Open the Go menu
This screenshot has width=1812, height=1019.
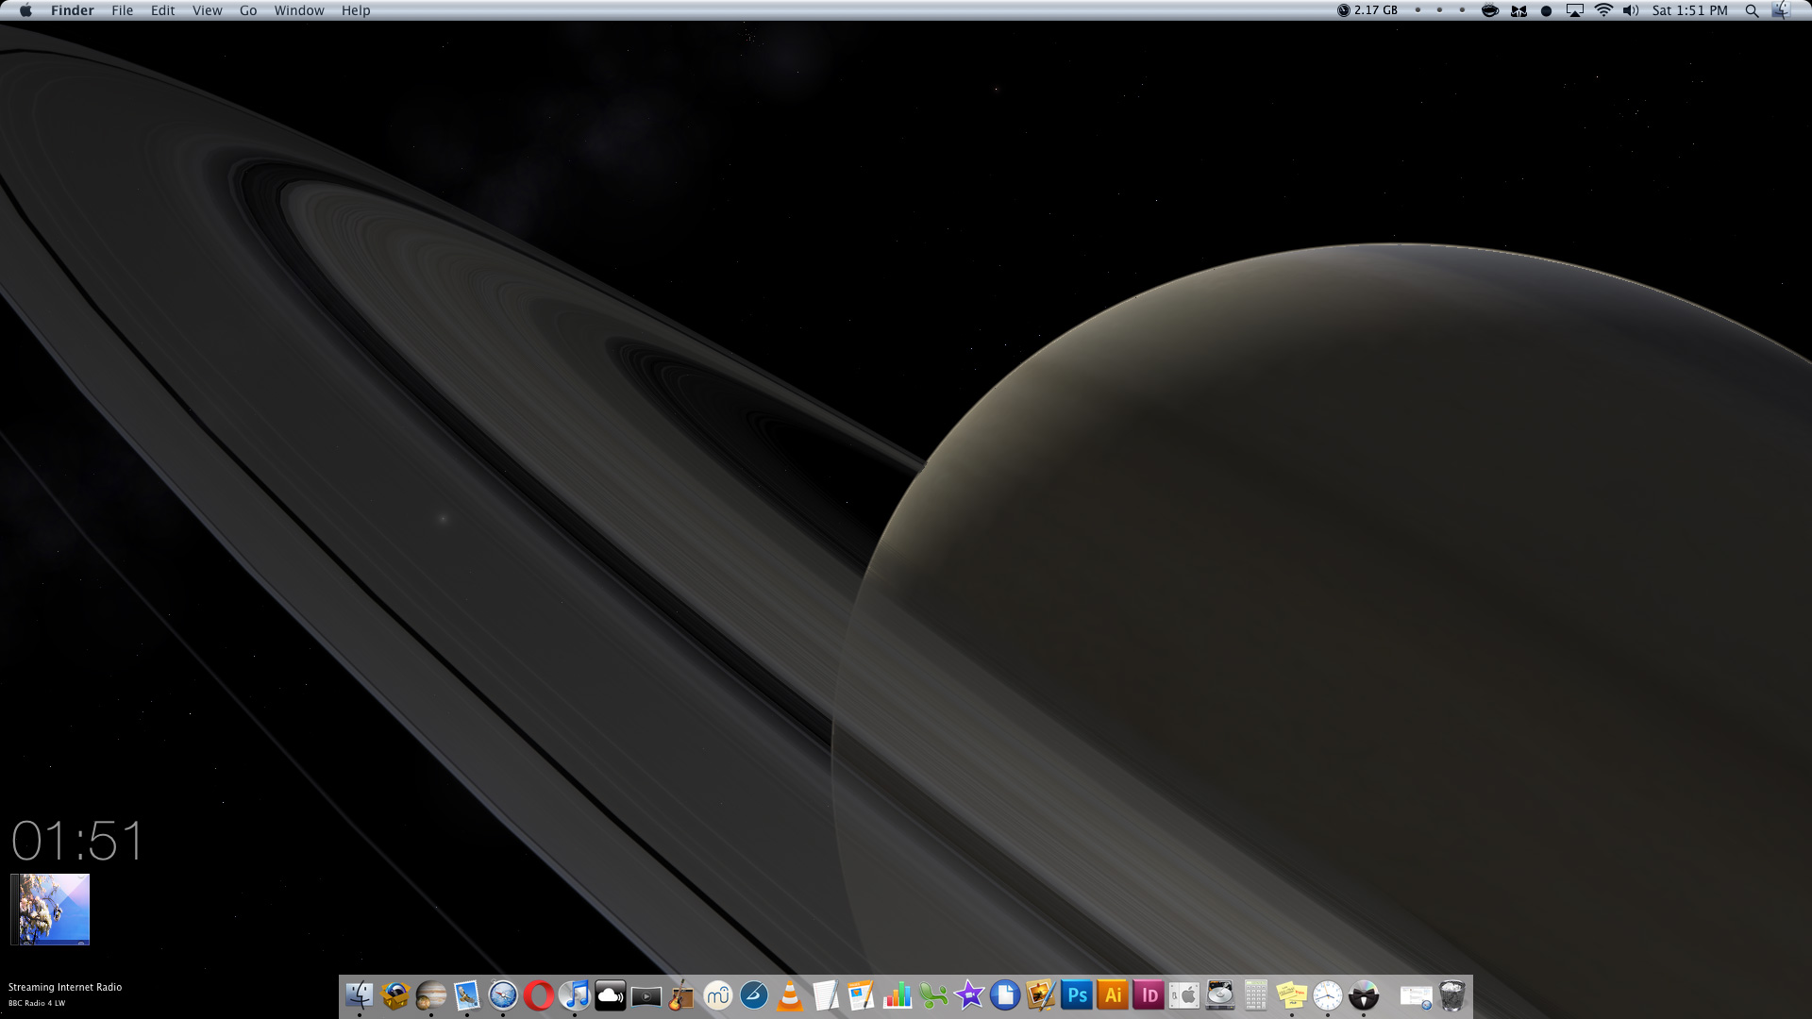pos(248,10)
